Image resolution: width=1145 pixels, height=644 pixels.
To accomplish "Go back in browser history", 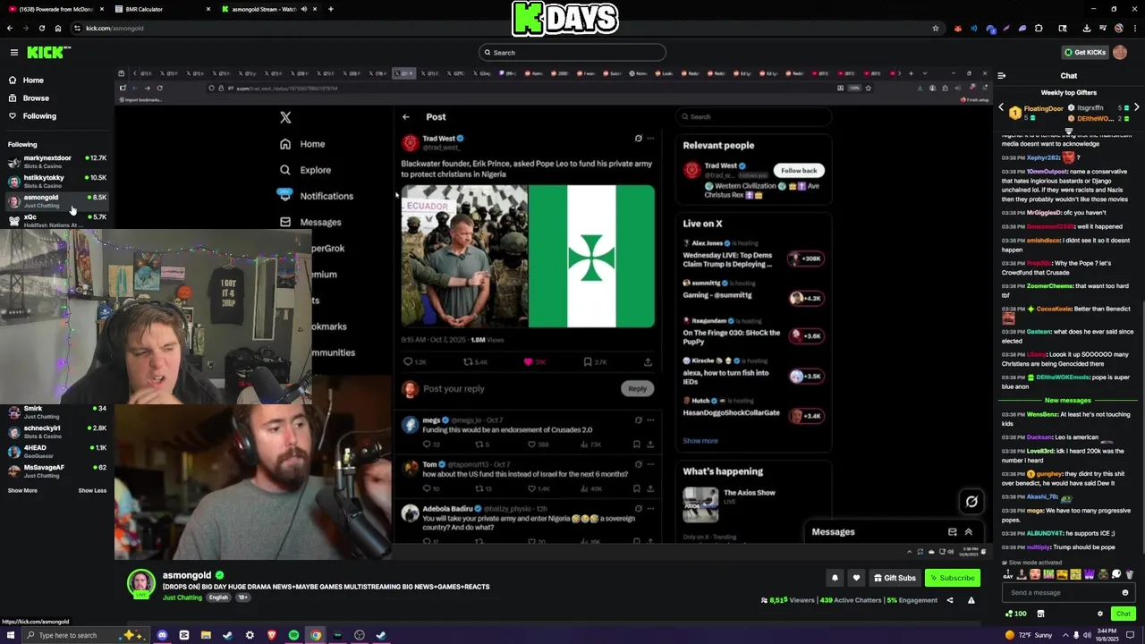I will (9, 28).
